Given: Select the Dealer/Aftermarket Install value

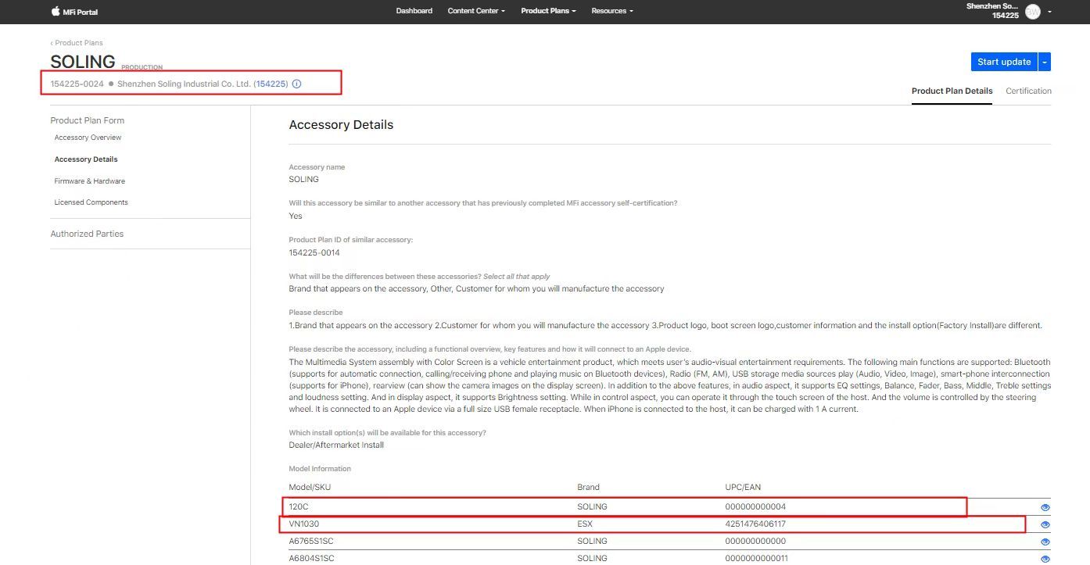Looking at the screenshot, I should tap(336, 445).
